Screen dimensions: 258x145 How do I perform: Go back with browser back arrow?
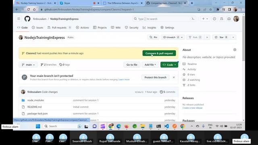(x=17, y=10)
